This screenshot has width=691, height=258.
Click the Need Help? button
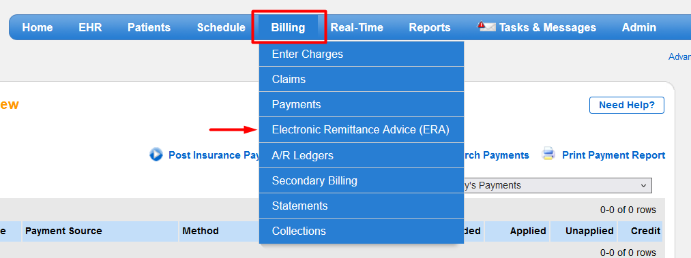(x=627, y=105)
